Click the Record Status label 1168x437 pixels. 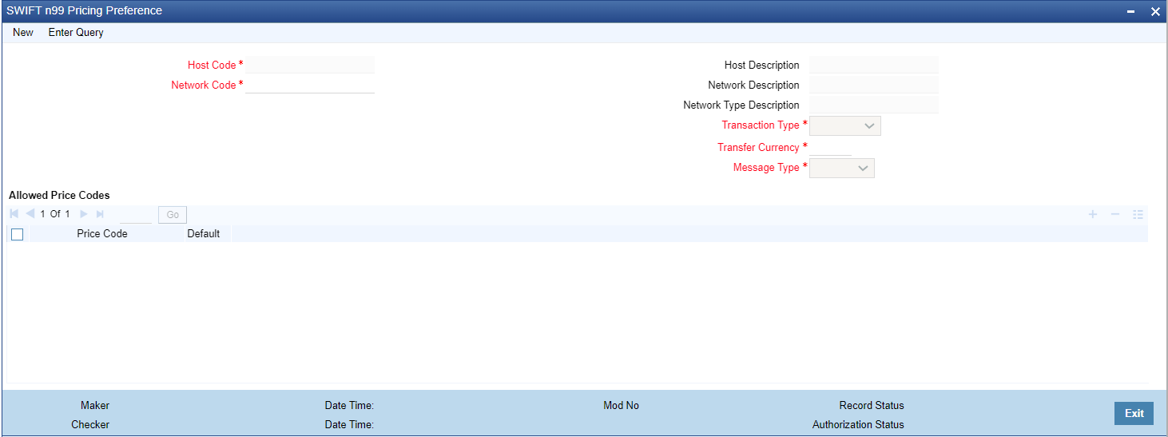tap(872, 406)
